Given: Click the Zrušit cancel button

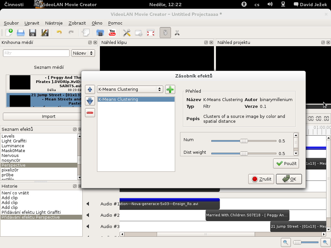Looking at the screenshot, I should coord(261,179).
